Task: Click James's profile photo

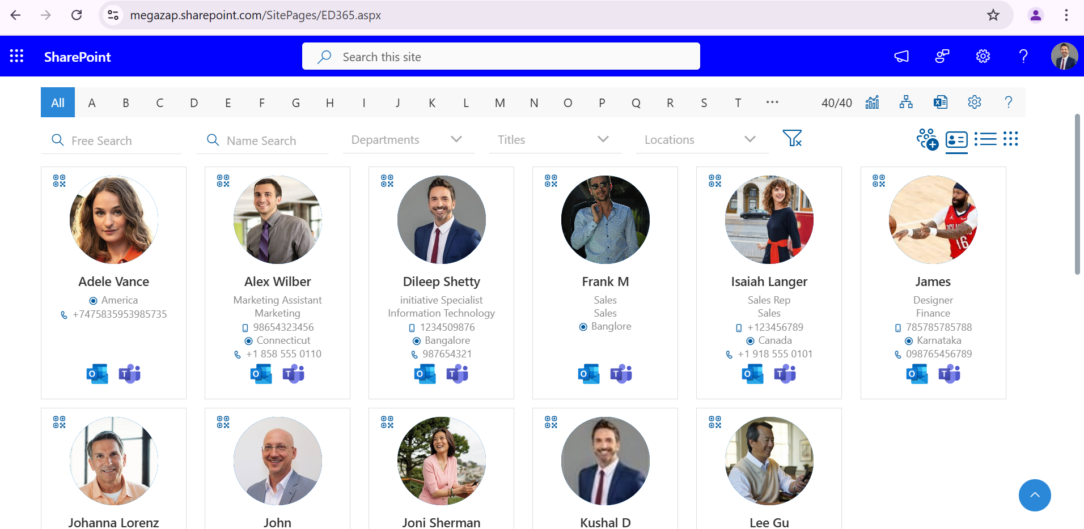Action: 933,220
